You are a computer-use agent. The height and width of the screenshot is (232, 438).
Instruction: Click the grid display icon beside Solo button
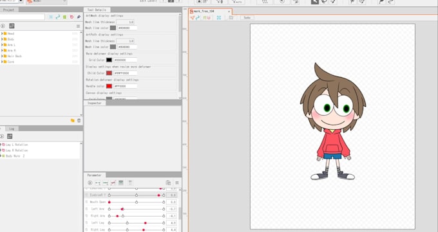[231, 17]
